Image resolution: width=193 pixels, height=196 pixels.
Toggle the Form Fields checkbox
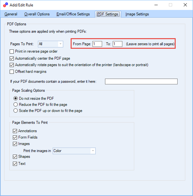coord(15,137)
